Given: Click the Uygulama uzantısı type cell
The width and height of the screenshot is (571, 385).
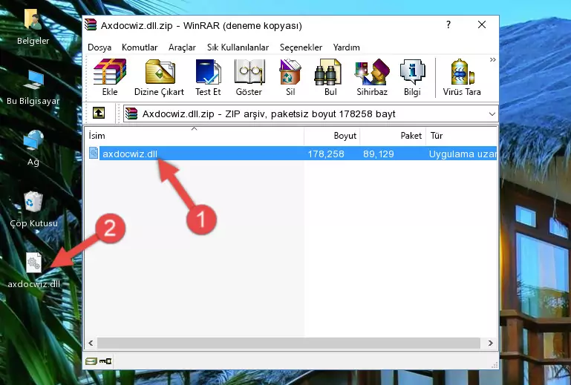Looking at the screenshot, I should (x=463, y=154).
